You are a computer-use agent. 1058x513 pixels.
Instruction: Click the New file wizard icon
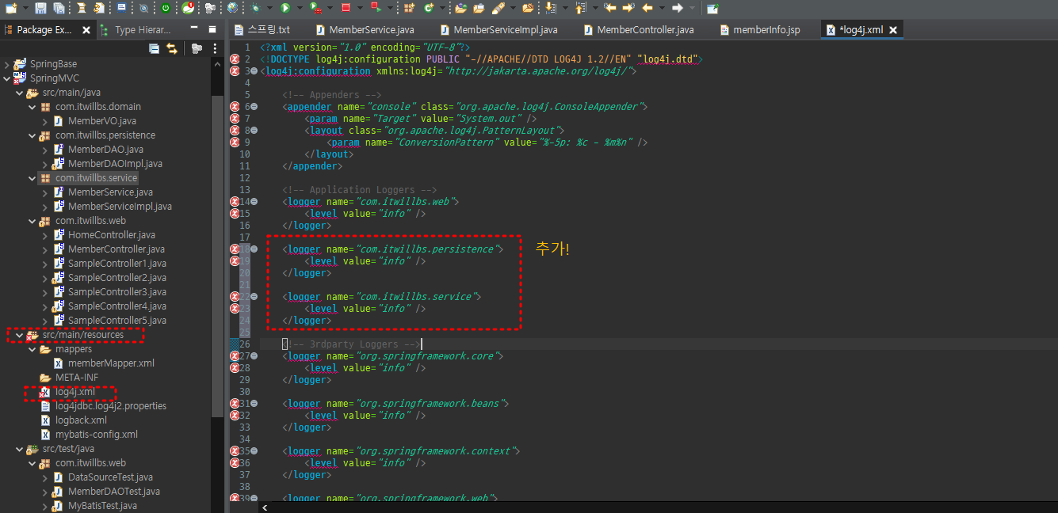coord(11,8)
